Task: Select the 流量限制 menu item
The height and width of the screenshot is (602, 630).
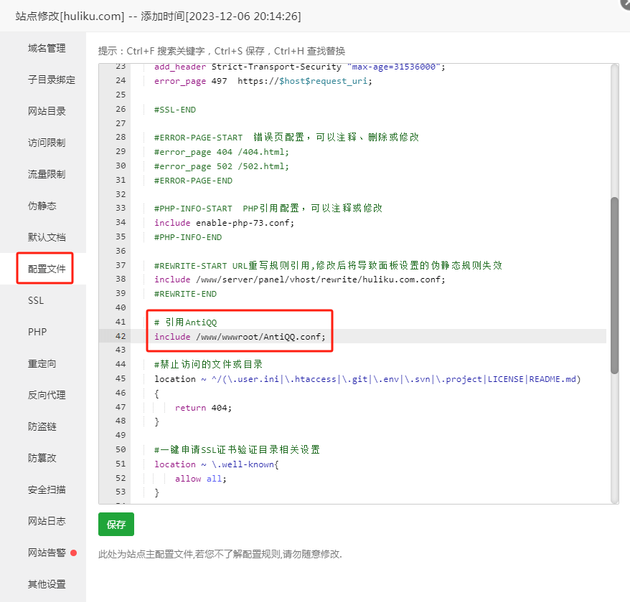Action: click(x=47, y=174)
